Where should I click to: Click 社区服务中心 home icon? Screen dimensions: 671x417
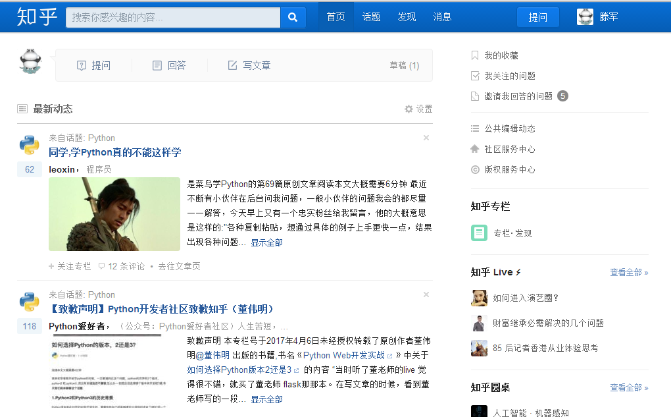474,149
